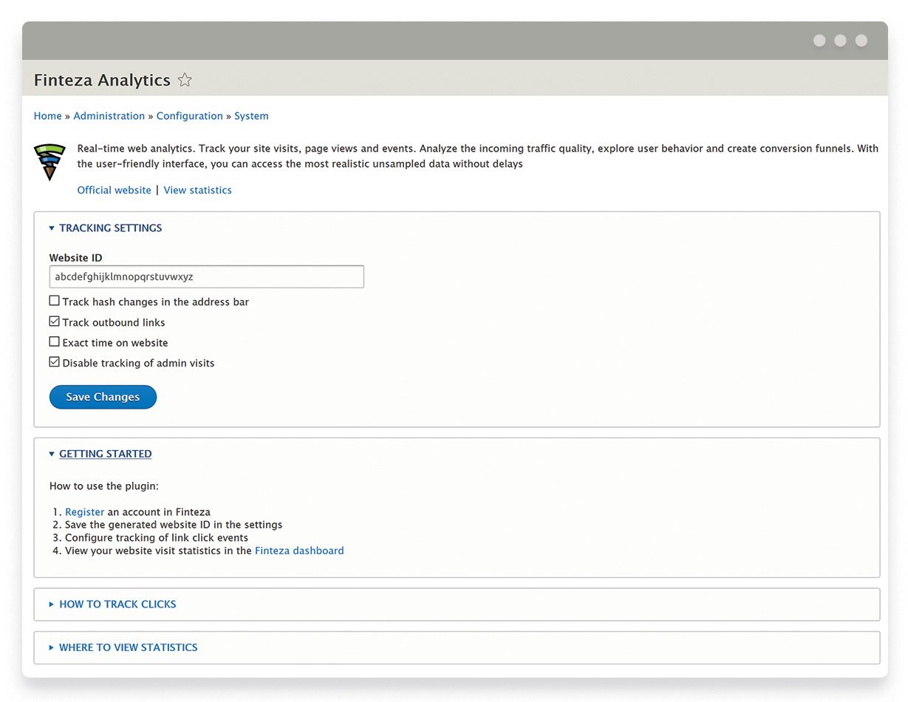This screenshot has width=908, height=702.
Task: Expand the "How to Track Clicks" section
Action: (117, 604)
